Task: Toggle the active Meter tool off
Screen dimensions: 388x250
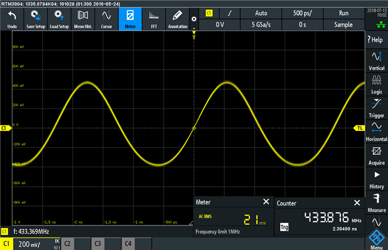Action: tap(130, 19)
